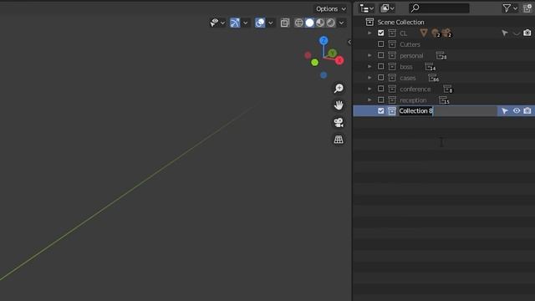Click the Collection 8 name edit field
The width and height of the screenshot is (535, 301).
click(x=447, y=111)
